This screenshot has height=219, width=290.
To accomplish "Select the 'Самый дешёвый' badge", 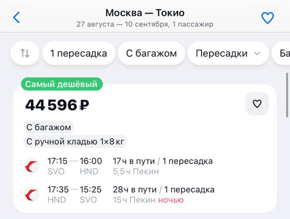I will click(x=62, y=84).
